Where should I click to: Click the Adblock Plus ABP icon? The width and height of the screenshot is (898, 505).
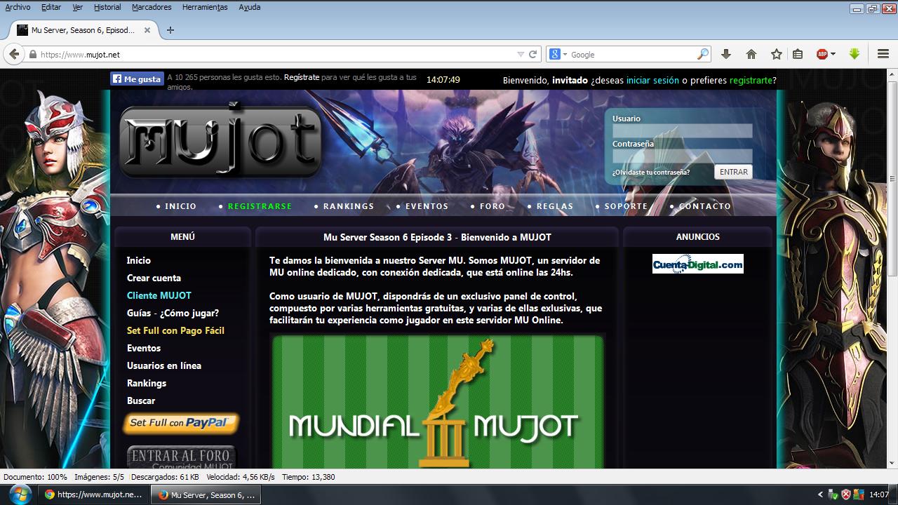822,54
